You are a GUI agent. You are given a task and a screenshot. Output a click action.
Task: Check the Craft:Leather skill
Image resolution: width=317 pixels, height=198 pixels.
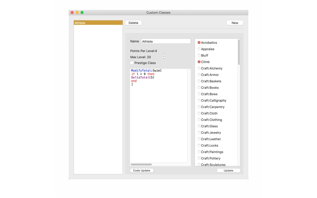coord(199,139)
